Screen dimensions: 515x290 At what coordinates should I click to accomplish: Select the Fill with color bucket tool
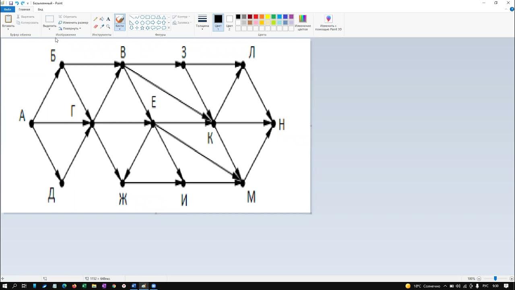click(x=102, y=19)
